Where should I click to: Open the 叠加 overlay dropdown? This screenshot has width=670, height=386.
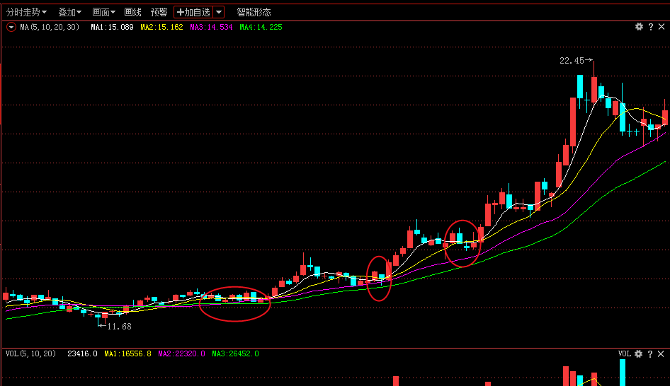[x=69, y=12]
